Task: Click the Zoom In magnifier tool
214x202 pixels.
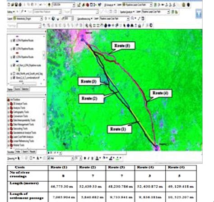Action: [87, 26]
